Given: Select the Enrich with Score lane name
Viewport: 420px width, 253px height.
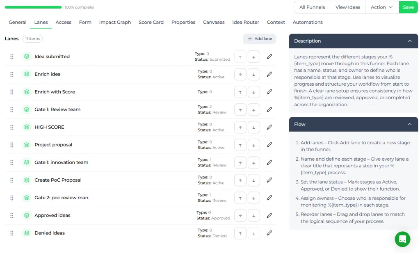Looking at the screenshot, I should pos(55,92).
